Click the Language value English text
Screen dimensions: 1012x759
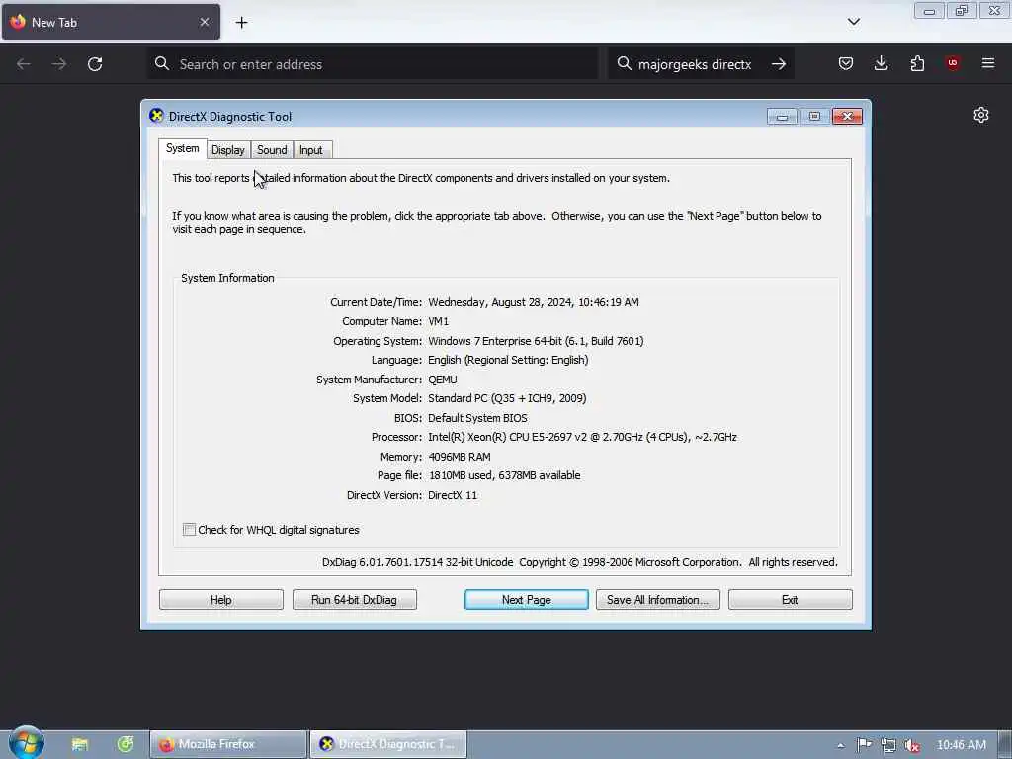(508, 360)
